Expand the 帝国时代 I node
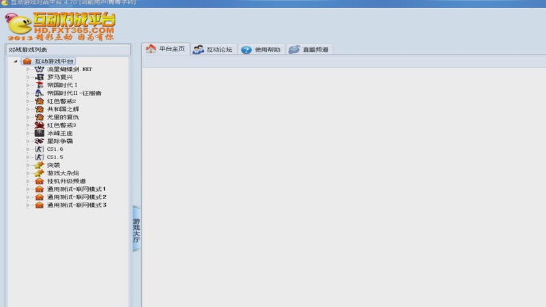 click(28, 85)
